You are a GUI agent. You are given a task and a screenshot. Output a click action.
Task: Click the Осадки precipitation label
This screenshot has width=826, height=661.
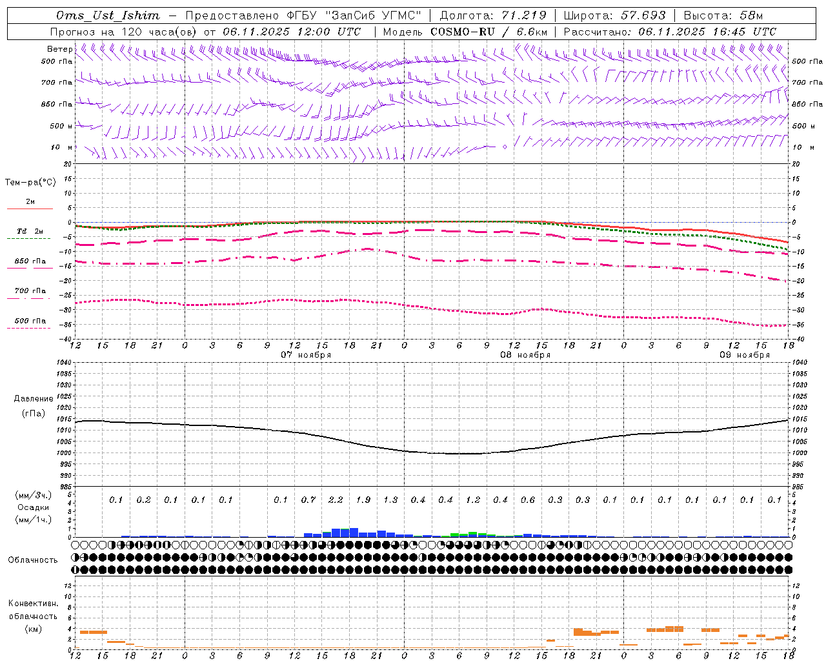pos(33,507)
